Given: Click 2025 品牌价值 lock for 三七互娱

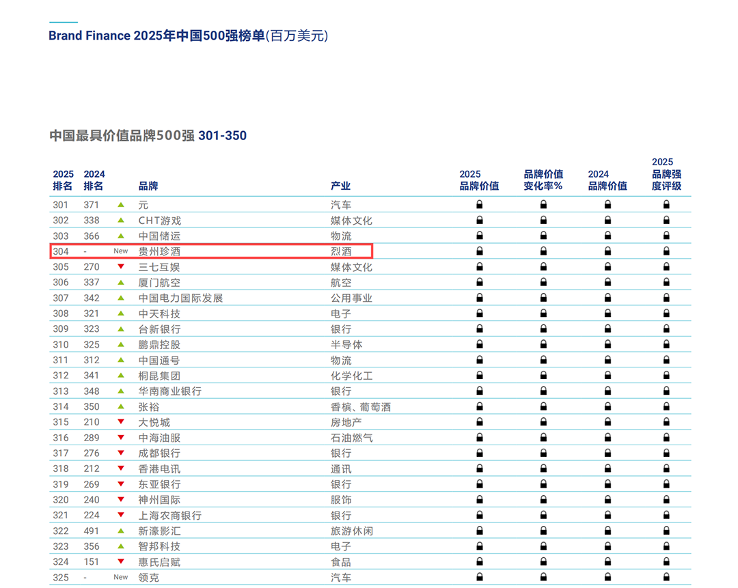Looking at the screenshot, I should (479, 267).
